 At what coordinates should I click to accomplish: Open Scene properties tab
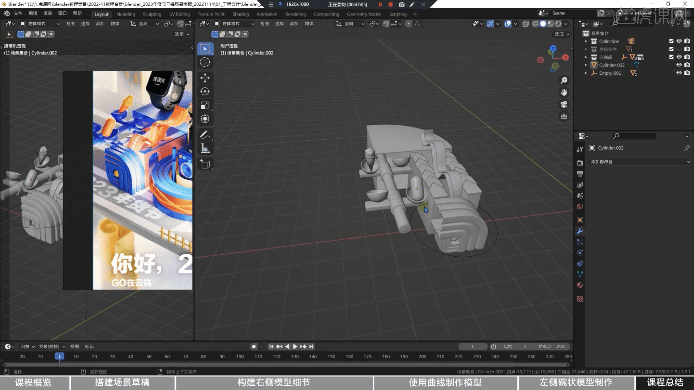point(580,195)
